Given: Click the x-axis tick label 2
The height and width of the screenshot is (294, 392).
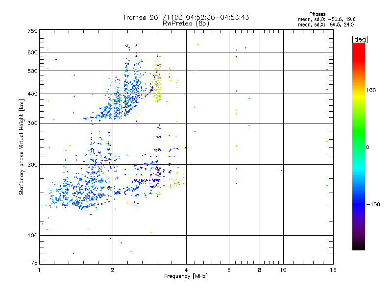Looking at the screenshot, I should [113, 270].
